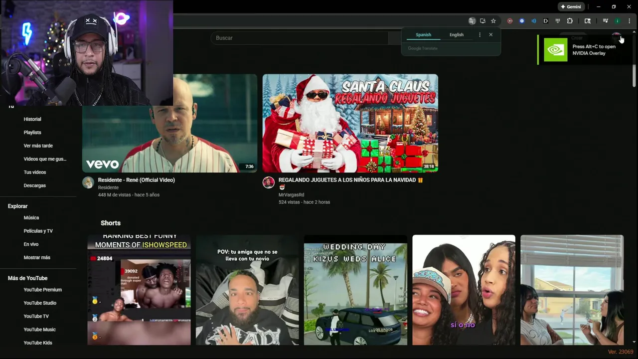Open Residente channel name link

(108, 187)
